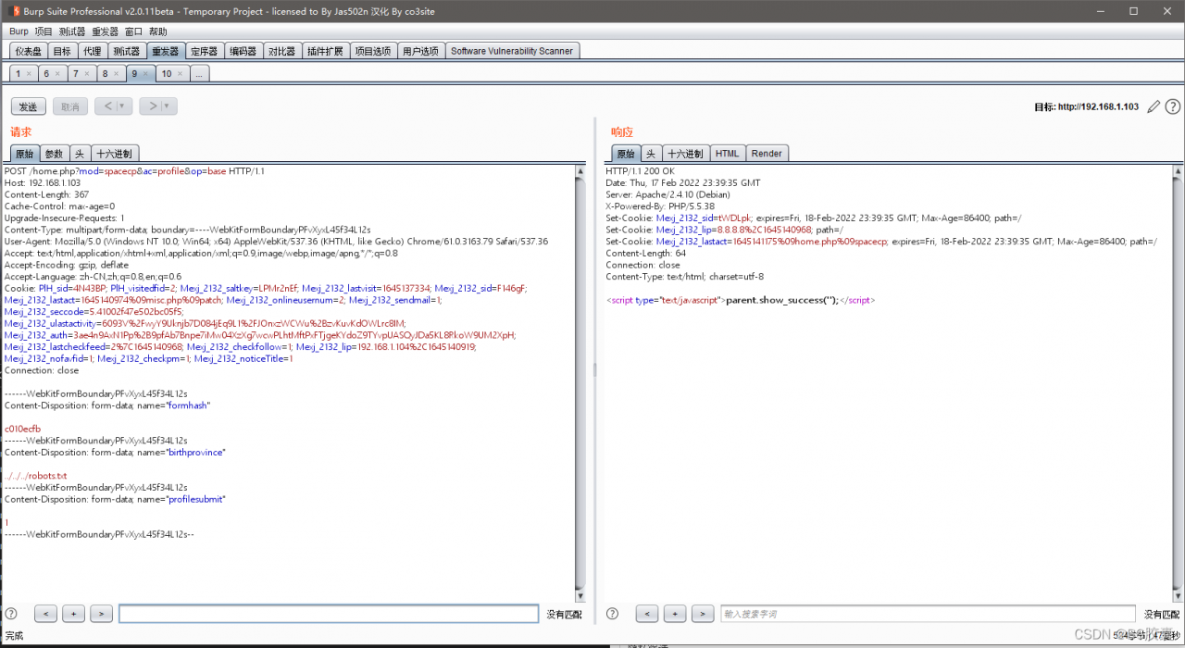Switch to the 项目选项 project options tab
This screenshot has height=648, width=1185.
coord(373,51)
